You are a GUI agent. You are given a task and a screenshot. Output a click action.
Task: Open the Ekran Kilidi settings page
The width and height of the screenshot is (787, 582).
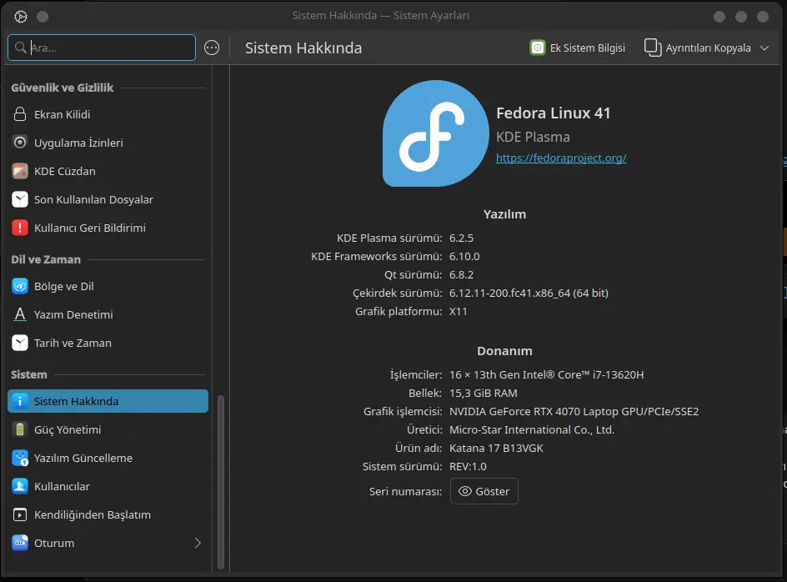tap(108, 114)
